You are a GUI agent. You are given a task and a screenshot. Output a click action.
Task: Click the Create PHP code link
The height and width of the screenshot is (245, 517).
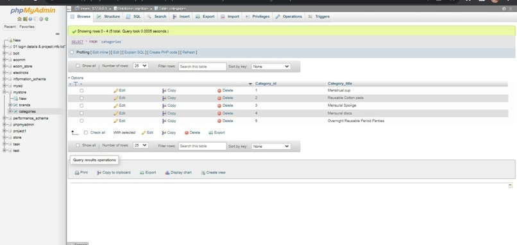pyautogui.click(x=163, y=52)
